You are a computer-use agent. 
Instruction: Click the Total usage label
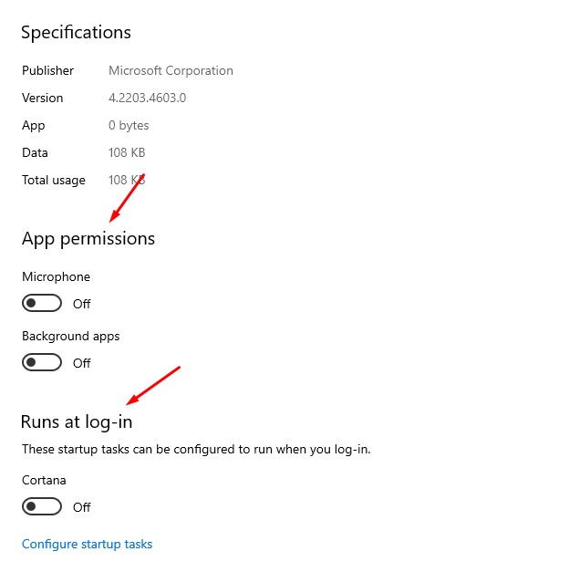(54, 180)
